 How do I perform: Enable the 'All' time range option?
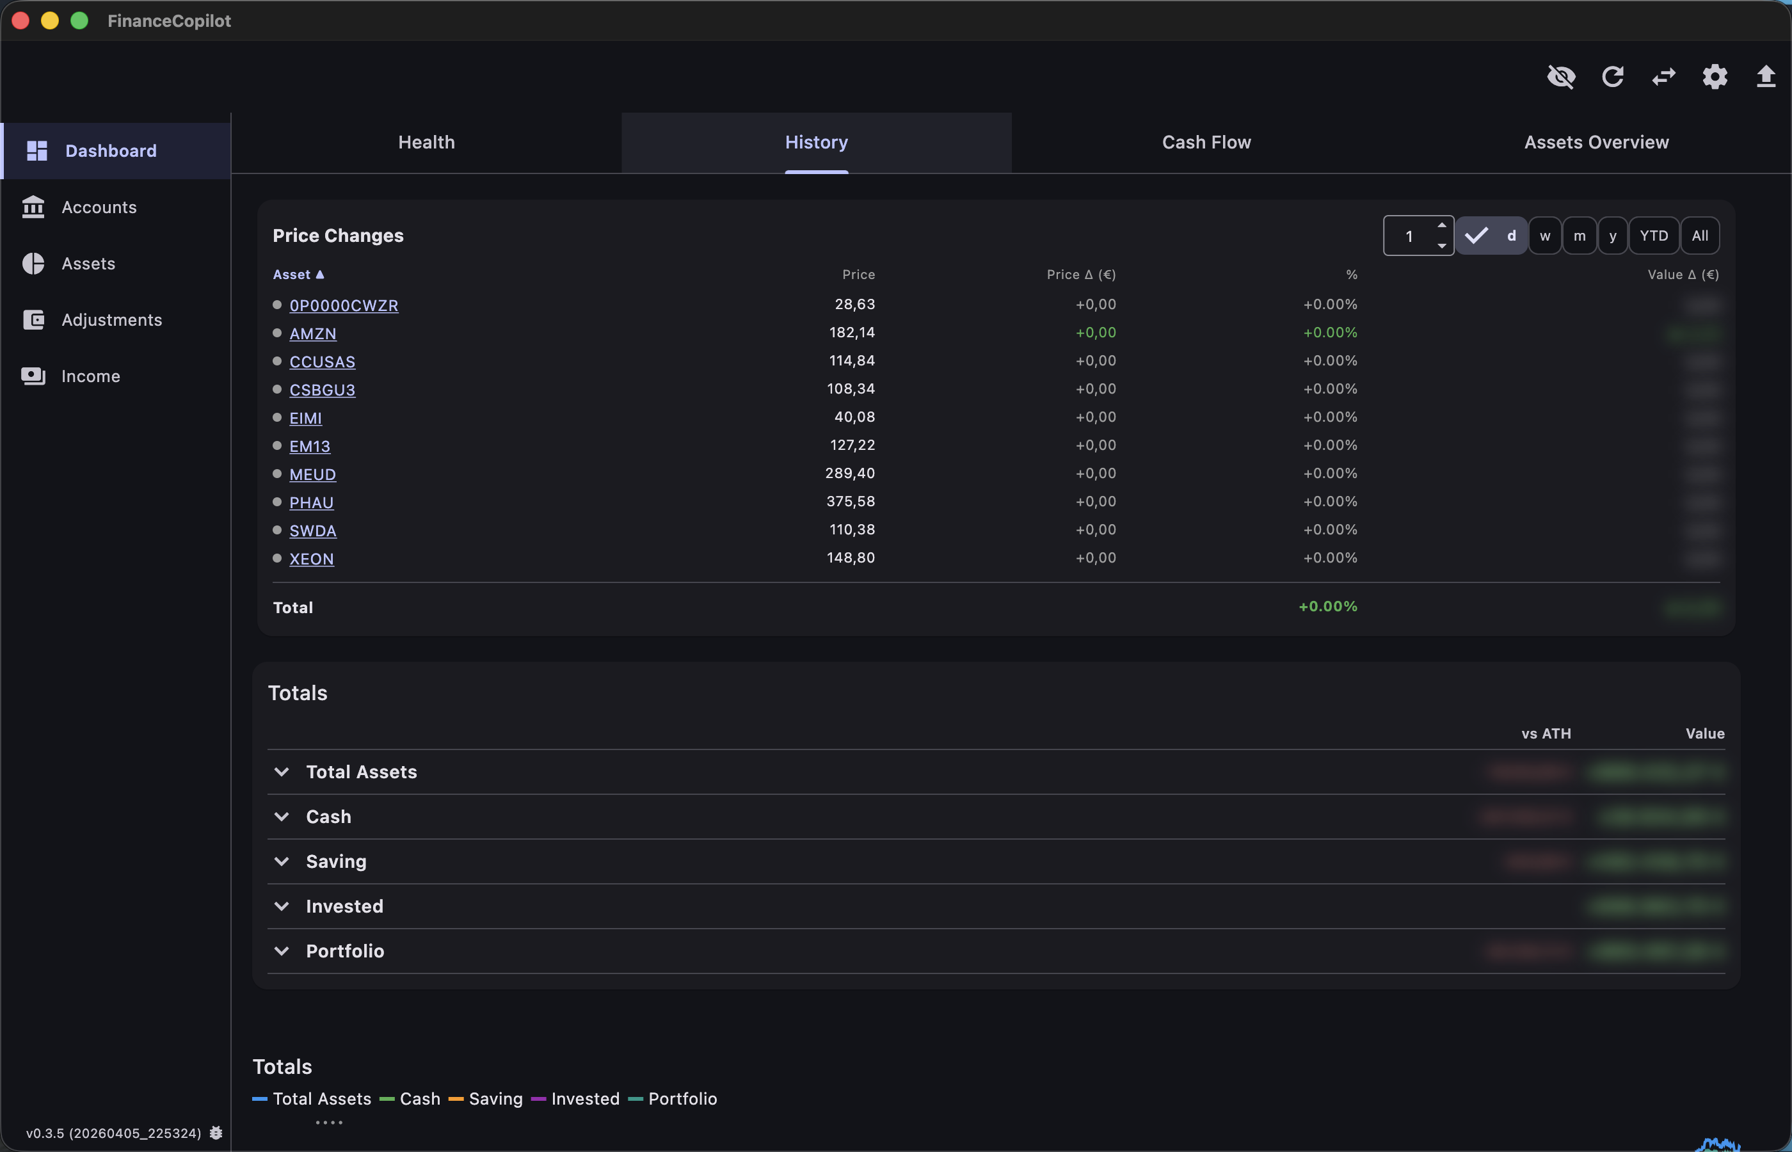coord(1700,235)
